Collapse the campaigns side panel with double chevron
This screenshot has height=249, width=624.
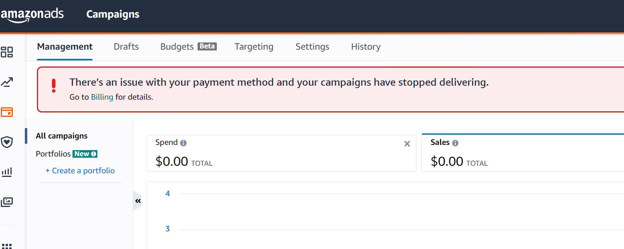(138, 201)
